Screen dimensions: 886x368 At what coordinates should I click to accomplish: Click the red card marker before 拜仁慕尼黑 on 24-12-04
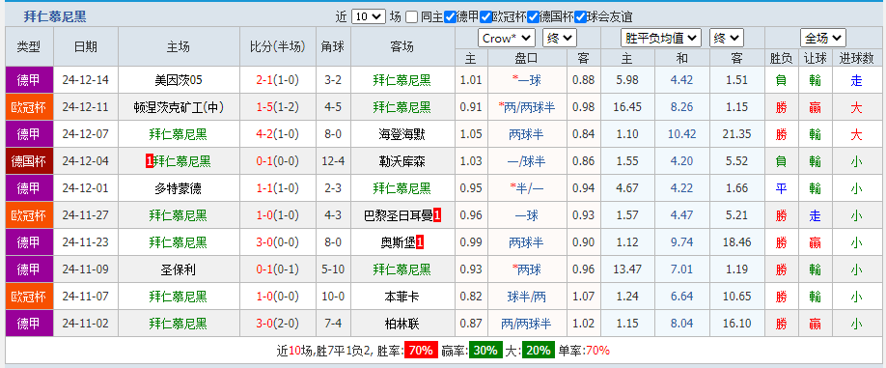pyautogui.click(x=150, y=161)
